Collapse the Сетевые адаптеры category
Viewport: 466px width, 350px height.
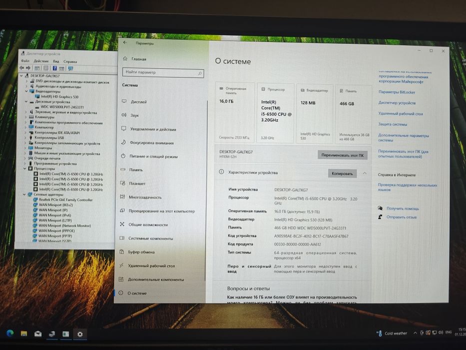[24, 194]
